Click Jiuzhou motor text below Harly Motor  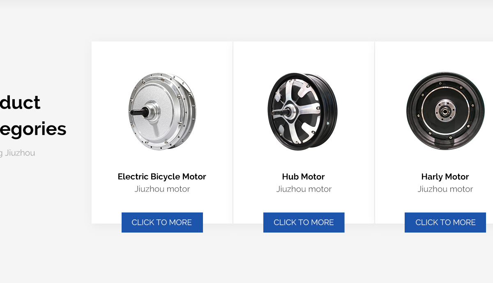(x=445, y=189)
